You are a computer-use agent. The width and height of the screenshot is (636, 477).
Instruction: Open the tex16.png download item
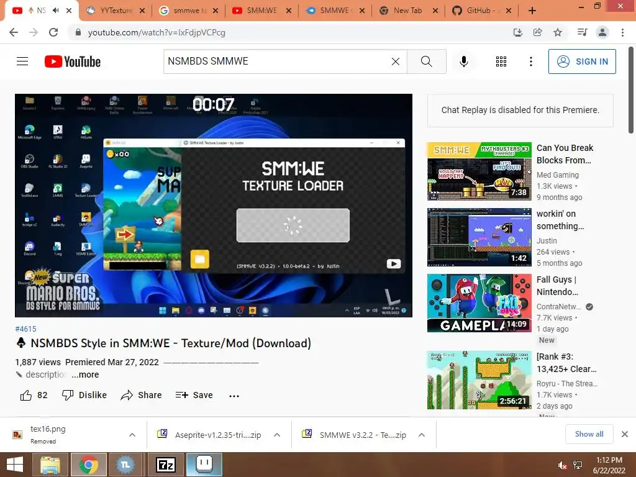tap(65, 434)
